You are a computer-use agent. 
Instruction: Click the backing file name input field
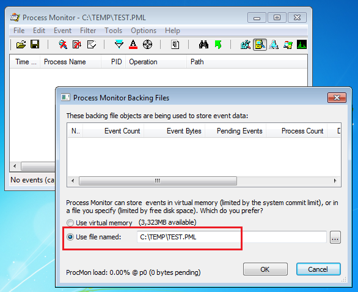pos(232,237)
